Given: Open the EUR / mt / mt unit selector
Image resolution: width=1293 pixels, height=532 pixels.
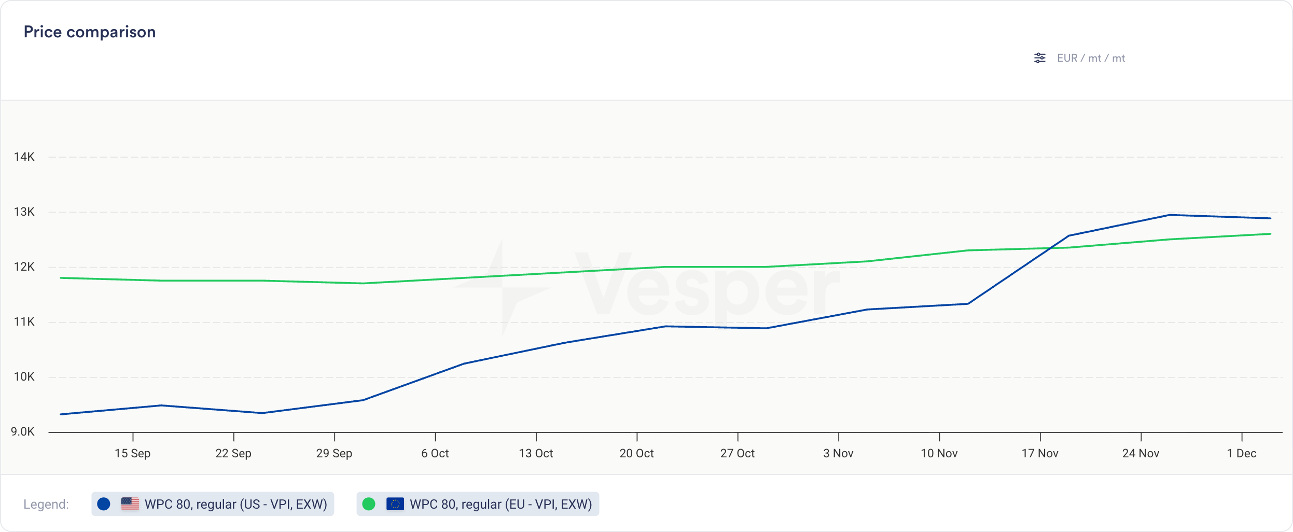Looking at the screenshot, I should click(x=1091, y=58).
